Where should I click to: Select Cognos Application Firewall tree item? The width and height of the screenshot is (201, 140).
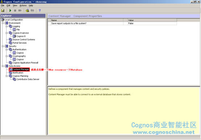point(25,63)
